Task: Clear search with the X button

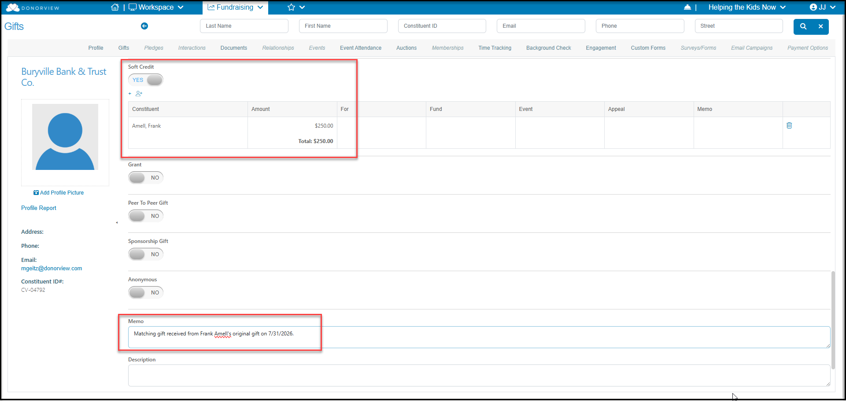Action: click(821, 26)
